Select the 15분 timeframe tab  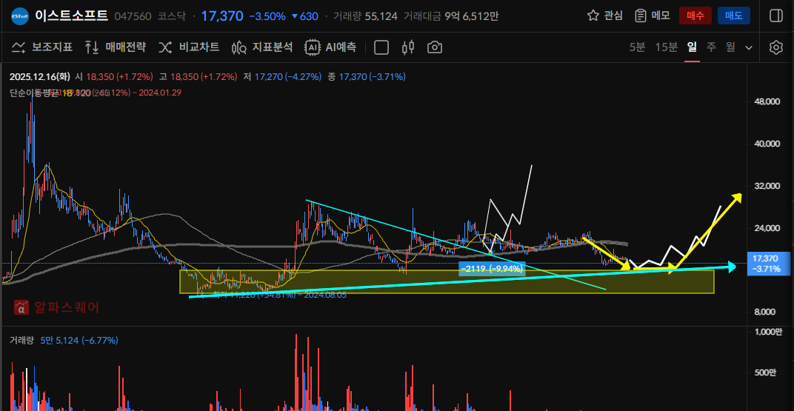tap(666, 47)
